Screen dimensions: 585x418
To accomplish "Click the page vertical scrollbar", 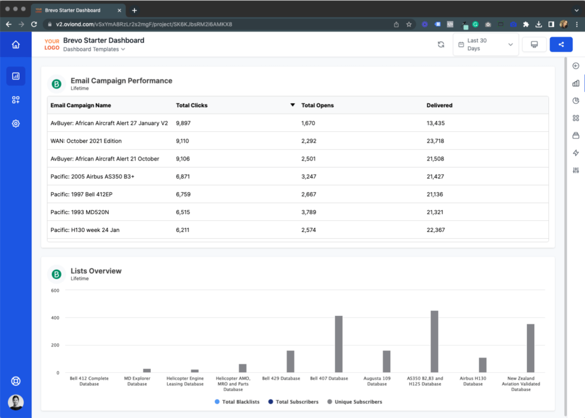I will (566, 237).
